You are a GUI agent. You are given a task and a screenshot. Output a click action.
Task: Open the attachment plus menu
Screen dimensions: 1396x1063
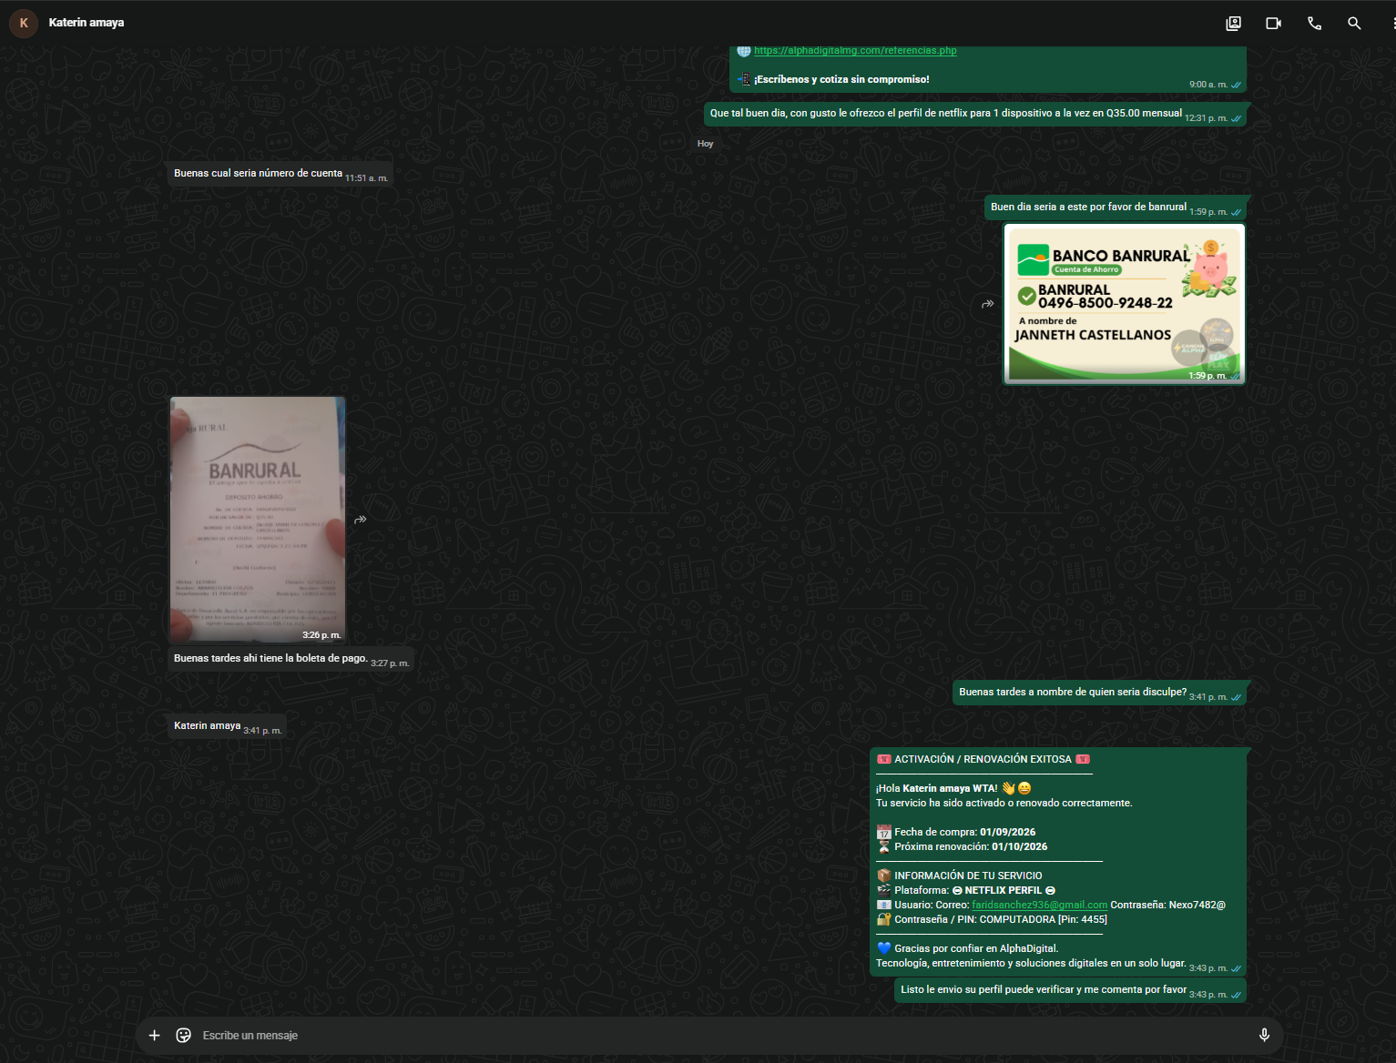point(155,1035)
